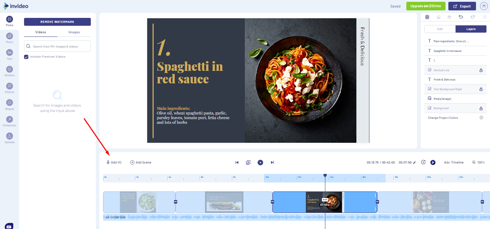The height and width of the screenshot is (229, 490).
Task: Click the Export button
Action: tap(462, 6)
